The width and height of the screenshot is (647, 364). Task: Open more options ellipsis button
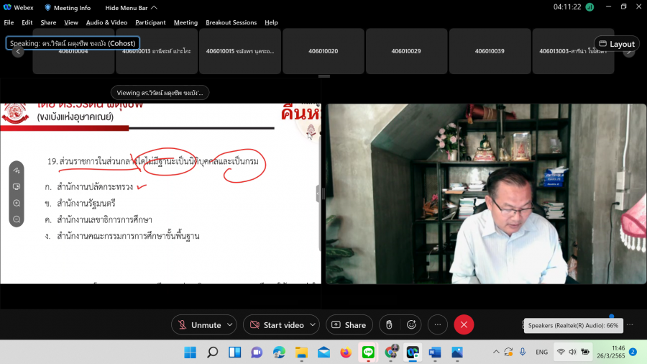[x=438, y=325]
